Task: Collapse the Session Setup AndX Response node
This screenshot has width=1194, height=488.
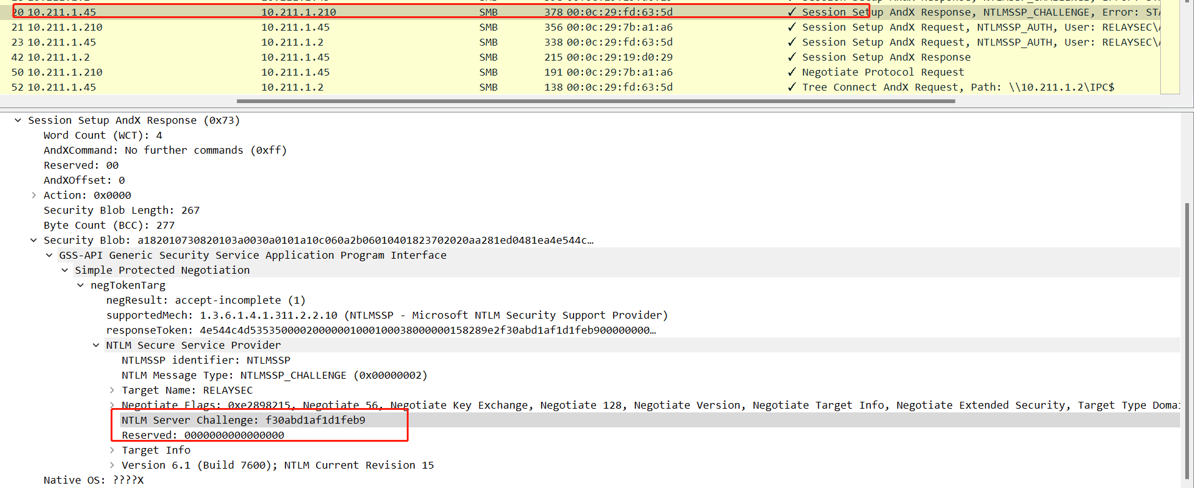Action: (x=18, y=121)
